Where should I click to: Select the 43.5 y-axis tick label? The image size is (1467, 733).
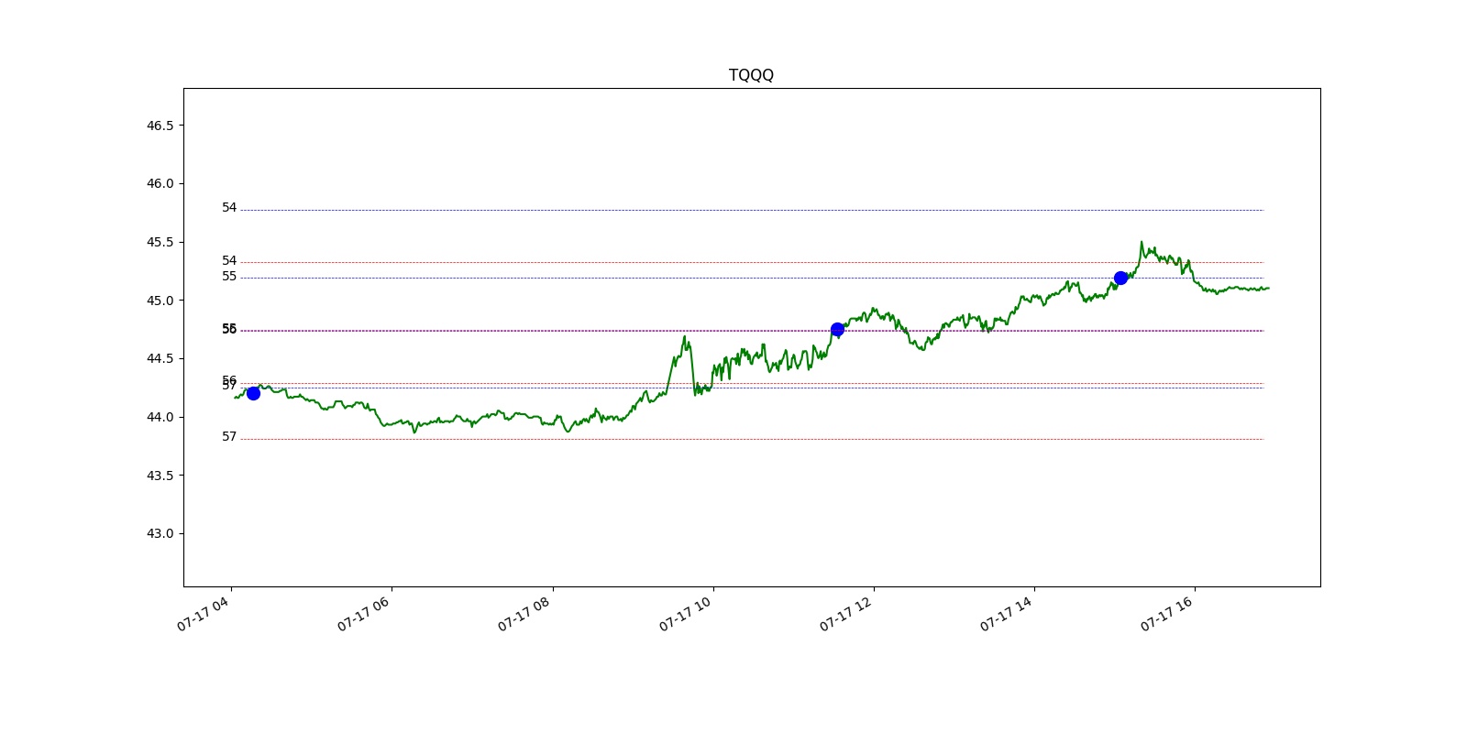pyautogui.click(x=160, y=476)
